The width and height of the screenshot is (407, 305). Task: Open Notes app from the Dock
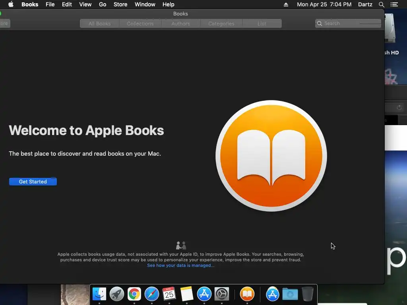(x=187, y=294)
